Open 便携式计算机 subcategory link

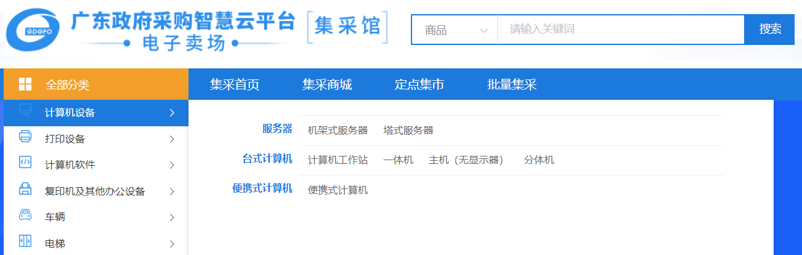point(338,190)
